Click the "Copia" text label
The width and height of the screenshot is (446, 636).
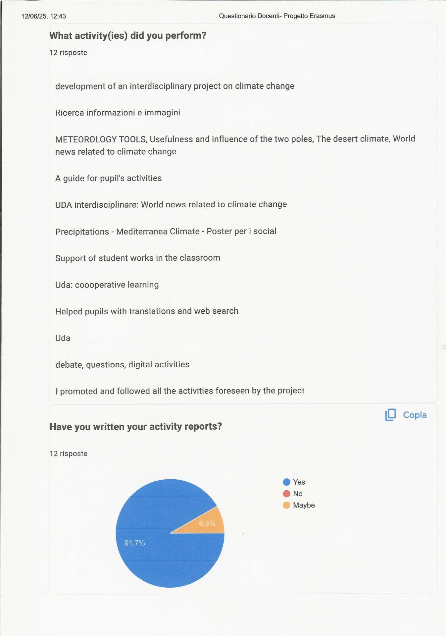coord(415,415)
